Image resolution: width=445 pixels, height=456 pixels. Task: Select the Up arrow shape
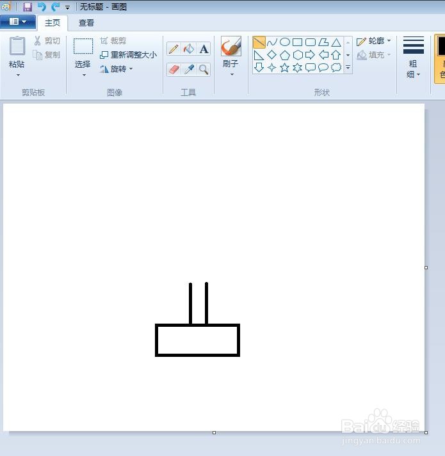[x=336, y=55]
